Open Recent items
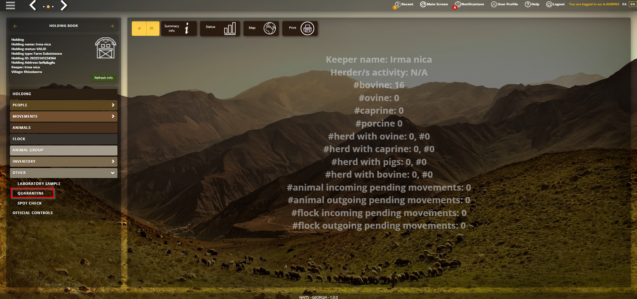The image size is (637, 299). [403, 4]
